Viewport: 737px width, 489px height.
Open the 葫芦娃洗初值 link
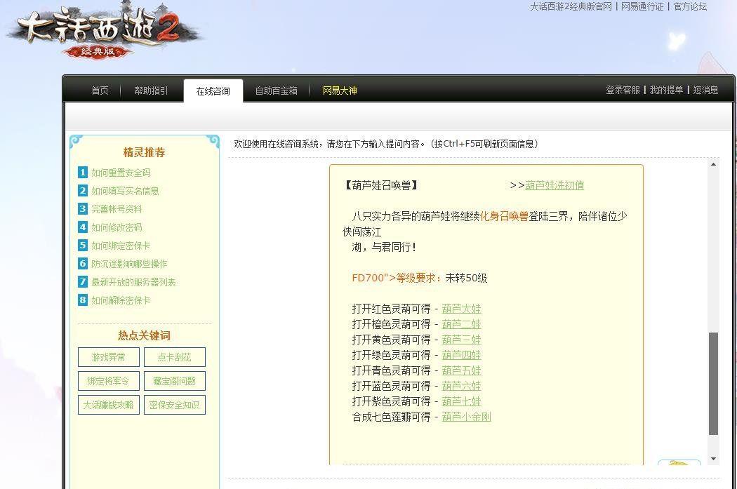click(555, 185)
